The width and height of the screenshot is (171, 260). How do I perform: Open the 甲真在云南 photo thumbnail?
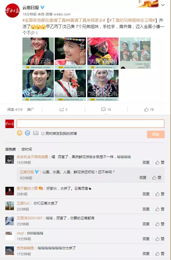point(38,53)
